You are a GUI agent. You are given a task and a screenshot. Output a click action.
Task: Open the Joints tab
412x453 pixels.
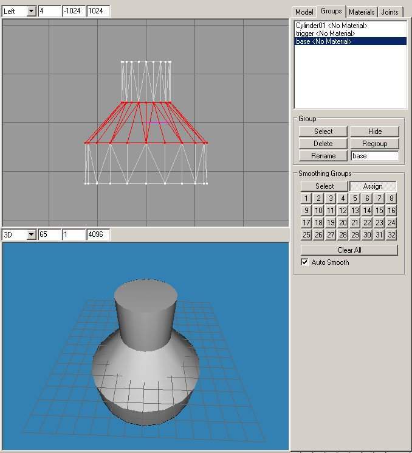click(x=390, y=12)
